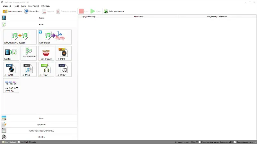Viewport: 257px width, 144px height.
Task: Open the ТЕМЫ menu
Action: 16,6
